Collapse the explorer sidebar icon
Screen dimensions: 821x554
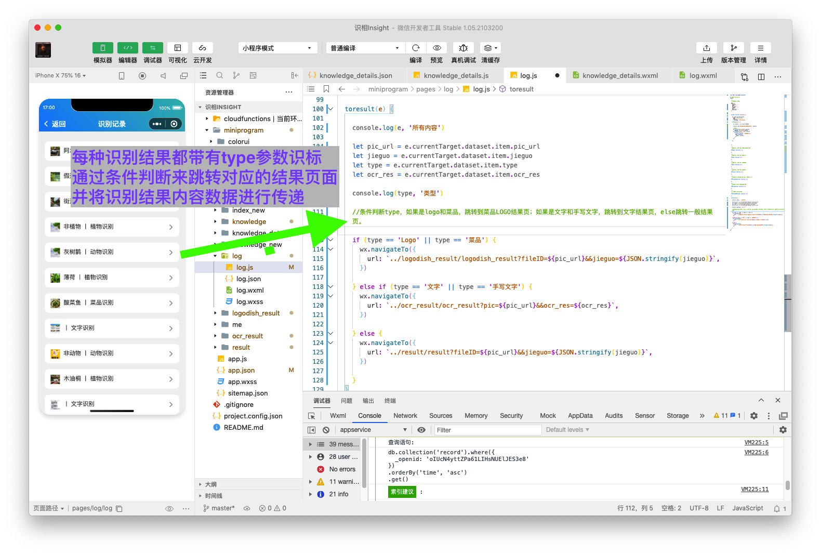point(295,75)
